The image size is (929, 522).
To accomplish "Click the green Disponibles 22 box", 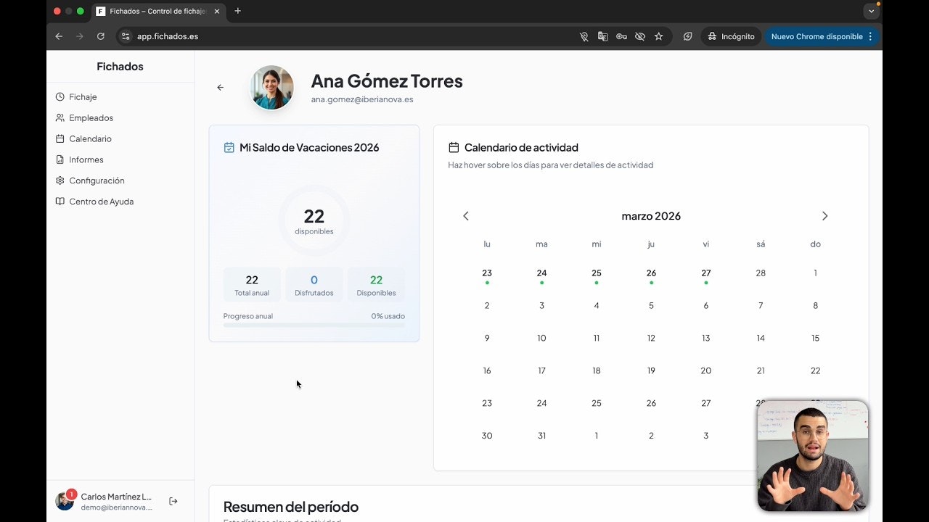I will [x=377, y=285].
